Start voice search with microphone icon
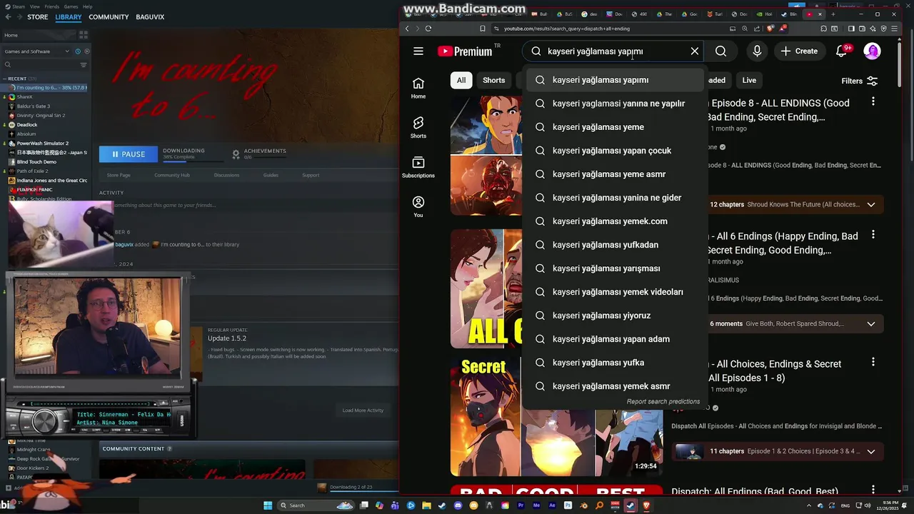The width and height of the screenshot is (914, 514). coord(757,51)
